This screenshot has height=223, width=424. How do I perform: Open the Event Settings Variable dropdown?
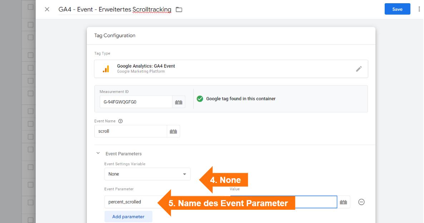[186, 174]
